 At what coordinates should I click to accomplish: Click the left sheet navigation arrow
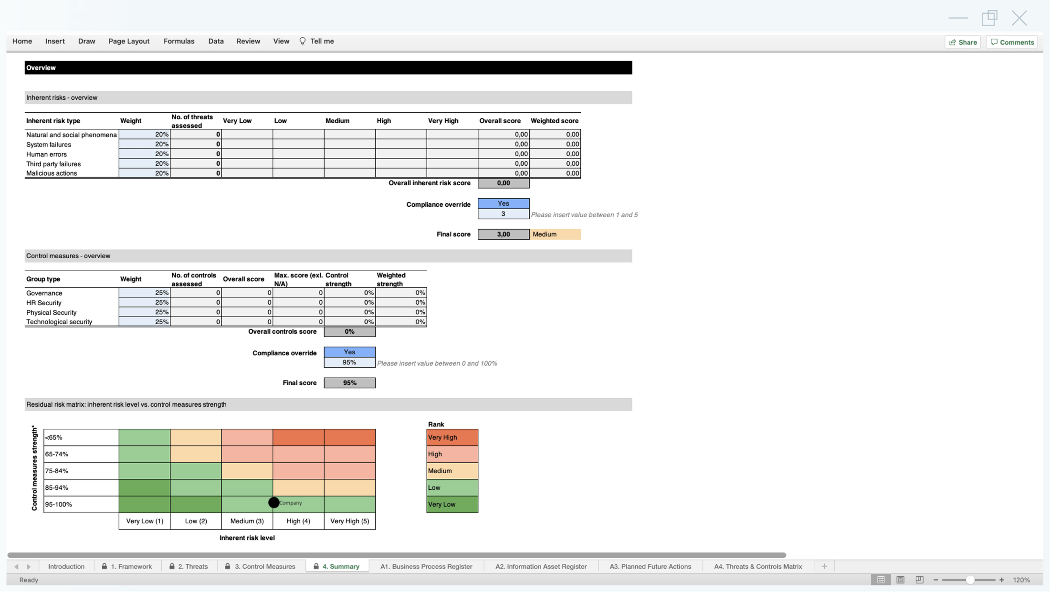(16, 566)
